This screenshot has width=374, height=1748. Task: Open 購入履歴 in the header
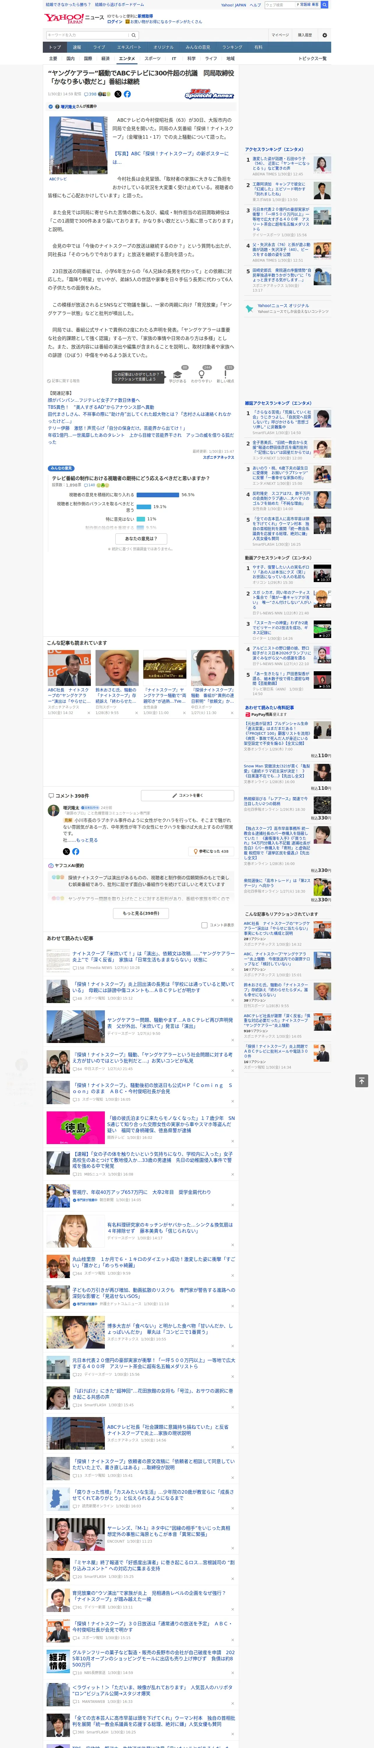point(305,35)
